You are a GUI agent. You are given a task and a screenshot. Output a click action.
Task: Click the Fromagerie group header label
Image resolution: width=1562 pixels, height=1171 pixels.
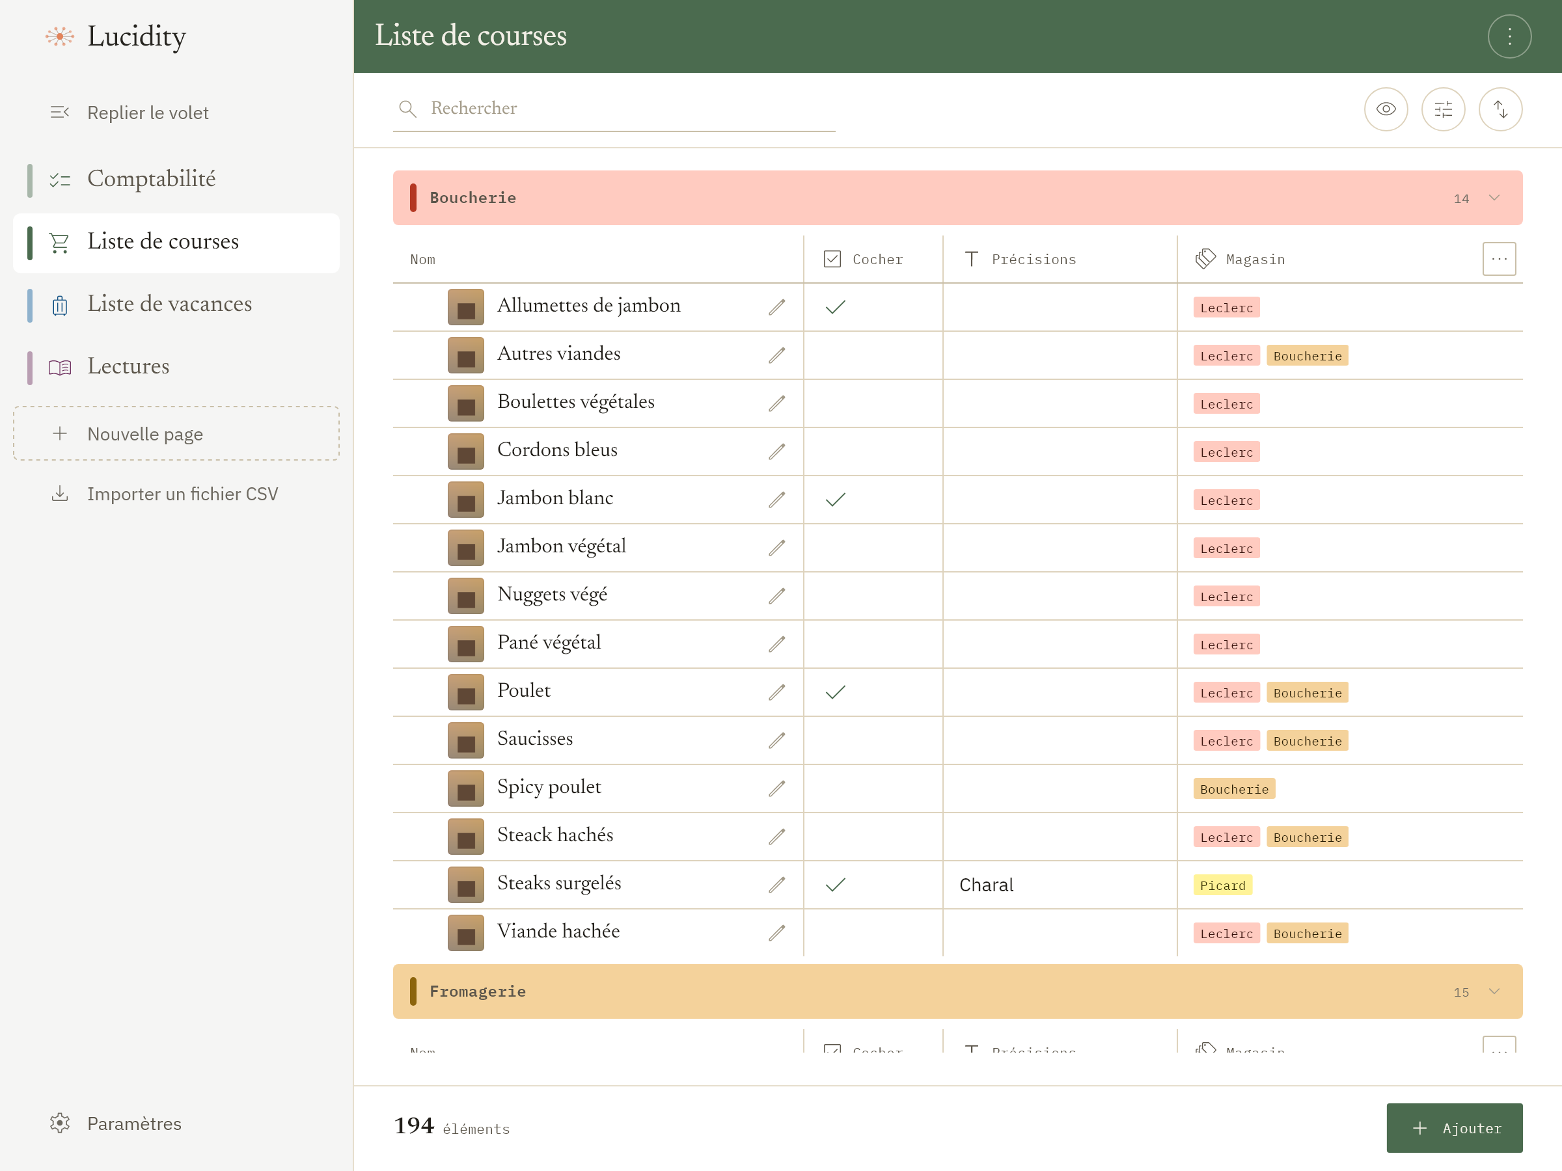pyautogui.click(x=477, y=991)
